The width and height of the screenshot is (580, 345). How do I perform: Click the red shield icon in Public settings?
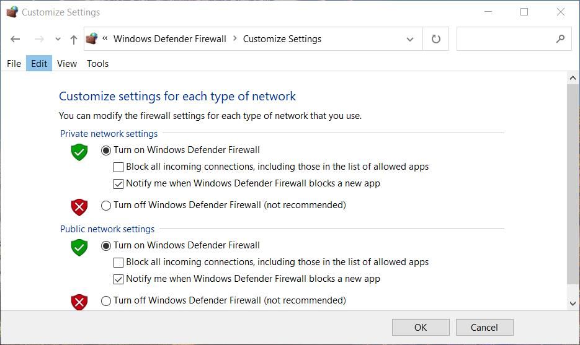pos(79,302)
